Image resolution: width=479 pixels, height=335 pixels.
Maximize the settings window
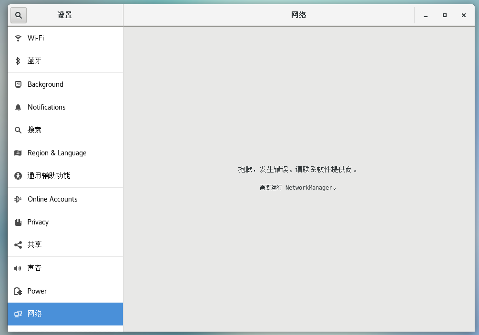(445, 15)
